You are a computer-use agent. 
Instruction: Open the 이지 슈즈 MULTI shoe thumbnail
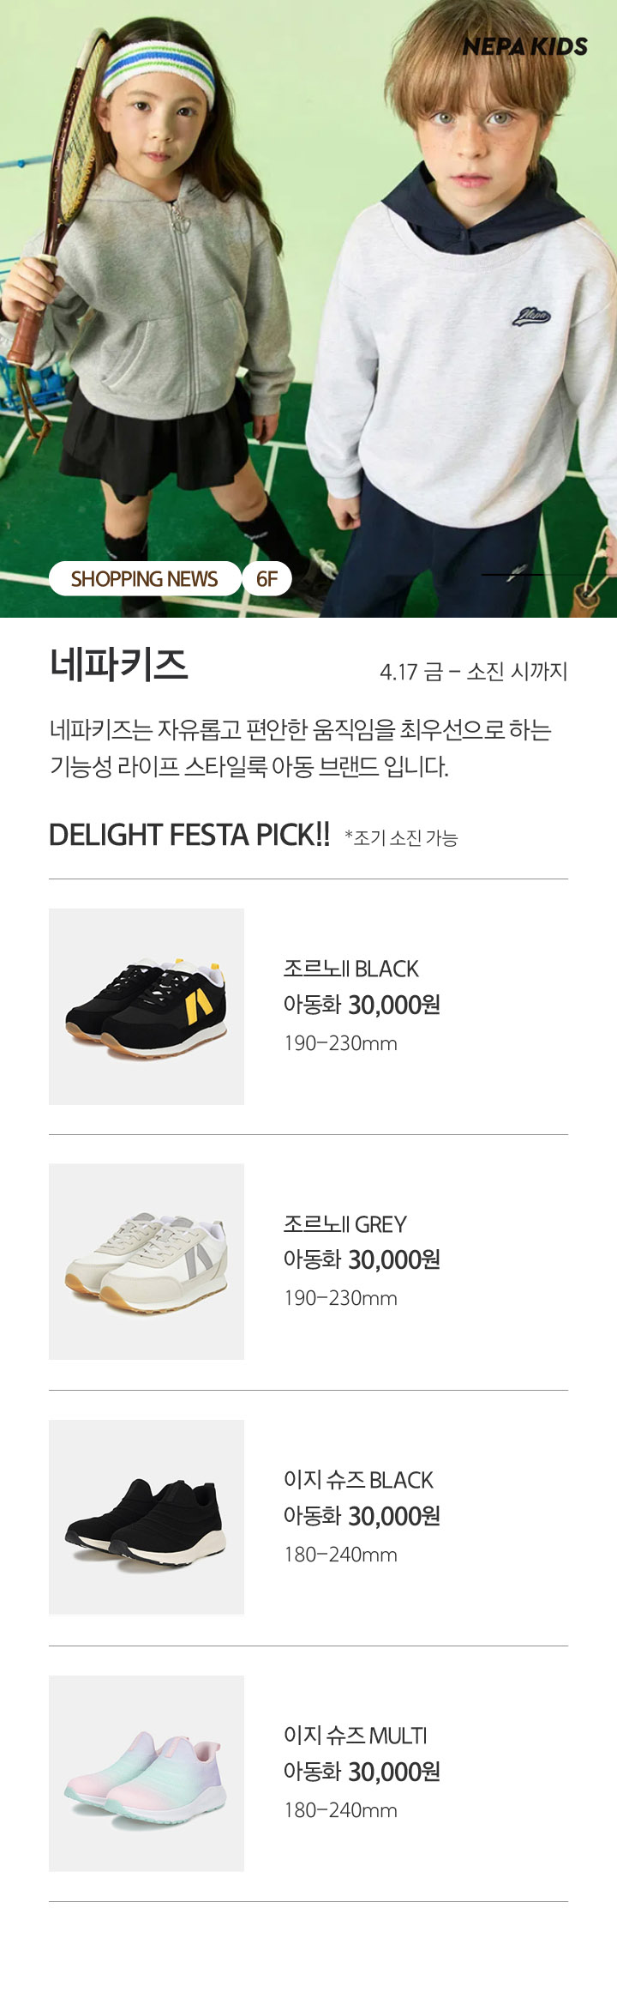(x=147, y=1773)
